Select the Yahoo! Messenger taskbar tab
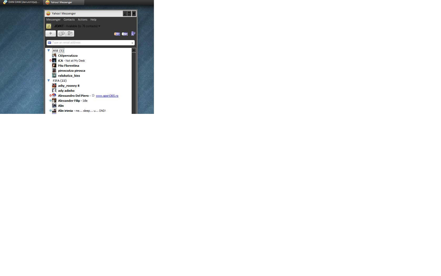Screen dimensions: 441x276 coord(64,2)
